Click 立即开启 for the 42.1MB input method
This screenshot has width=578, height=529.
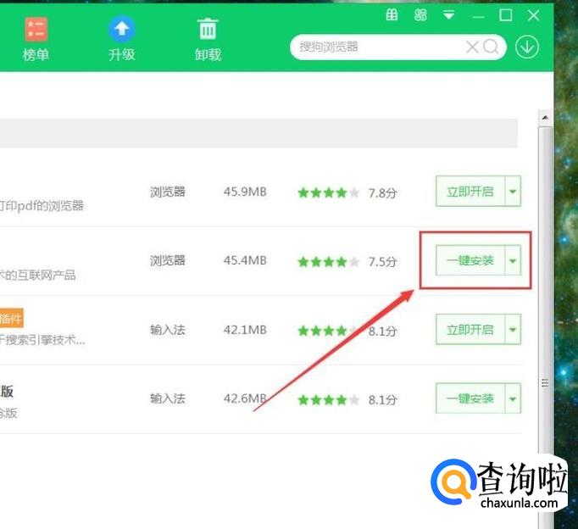[470, 329]
